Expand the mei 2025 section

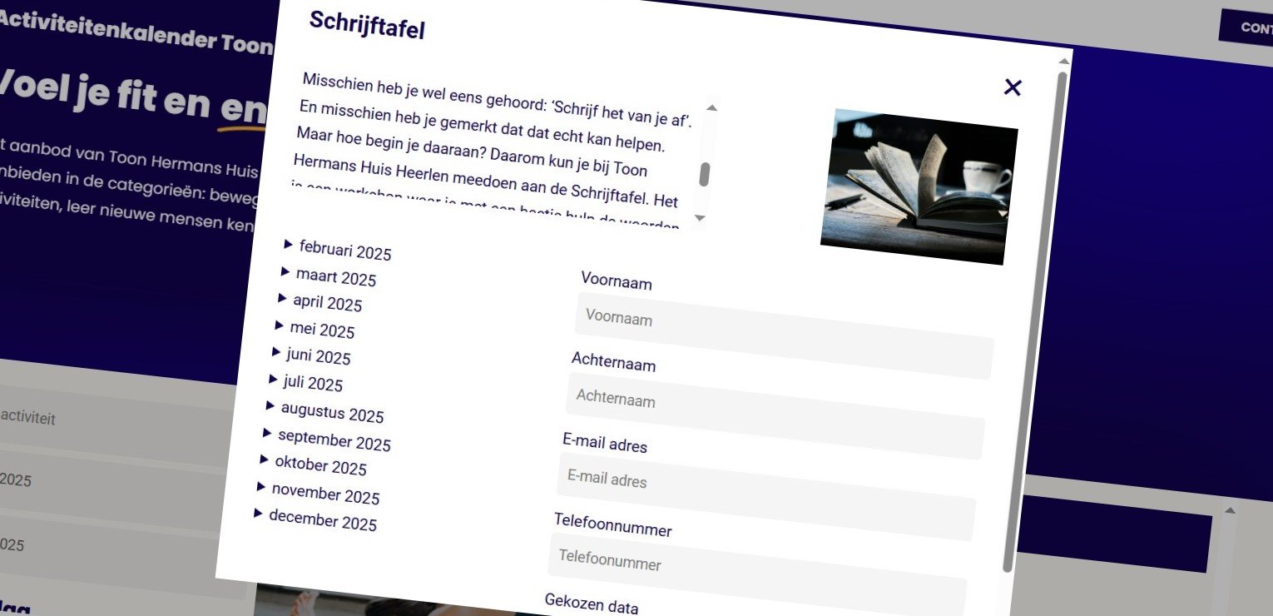pyautogui.click(x=315, y=330)
